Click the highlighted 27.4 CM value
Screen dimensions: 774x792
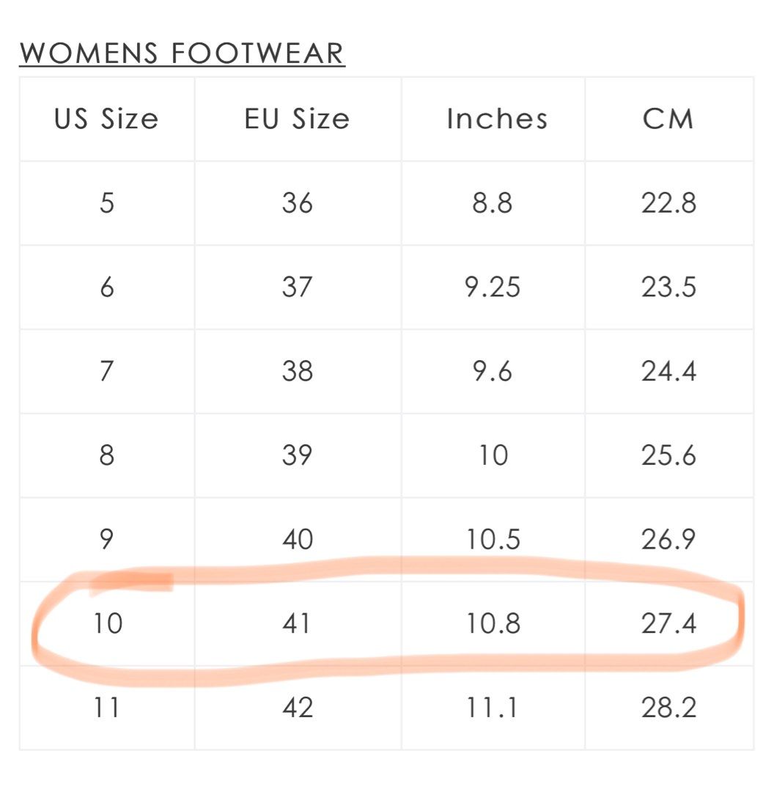(x=668, y=623)
